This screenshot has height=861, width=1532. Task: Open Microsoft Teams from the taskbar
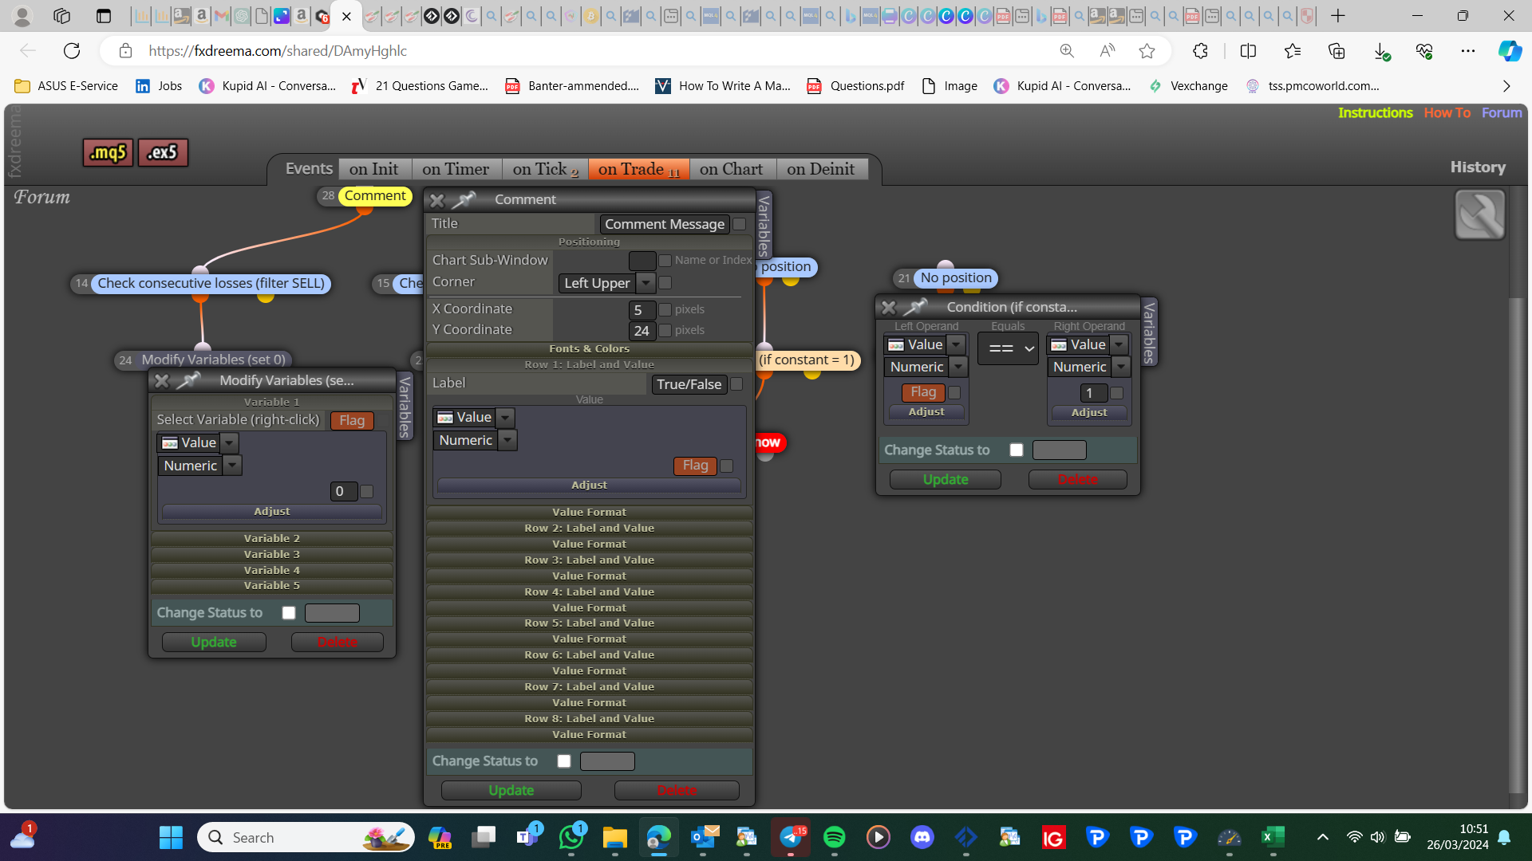[x=527, y=837]
